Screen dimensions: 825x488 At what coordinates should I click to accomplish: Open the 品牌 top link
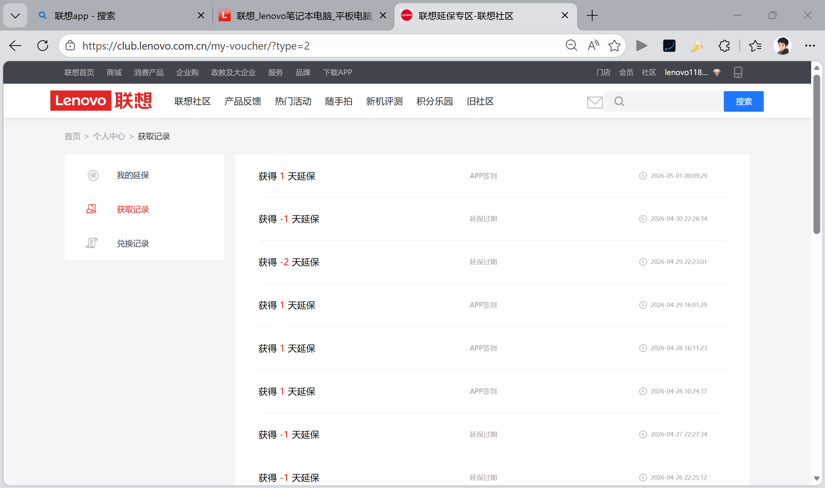tap(303, 72)
